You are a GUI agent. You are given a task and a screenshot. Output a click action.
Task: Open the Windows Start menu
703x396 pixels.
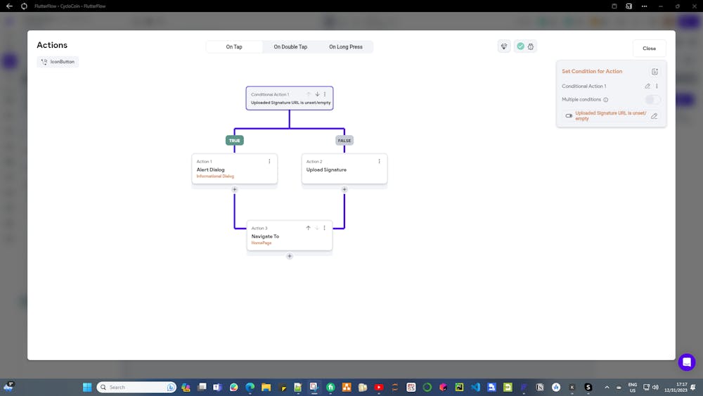point(87,387)
